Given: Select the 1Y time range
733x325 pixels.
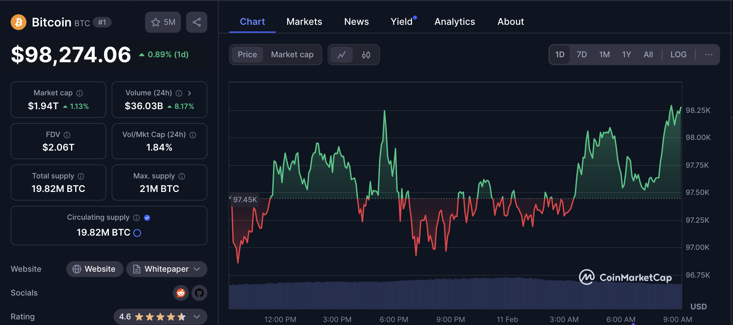Looking at the screenshot, I should 627,55.
